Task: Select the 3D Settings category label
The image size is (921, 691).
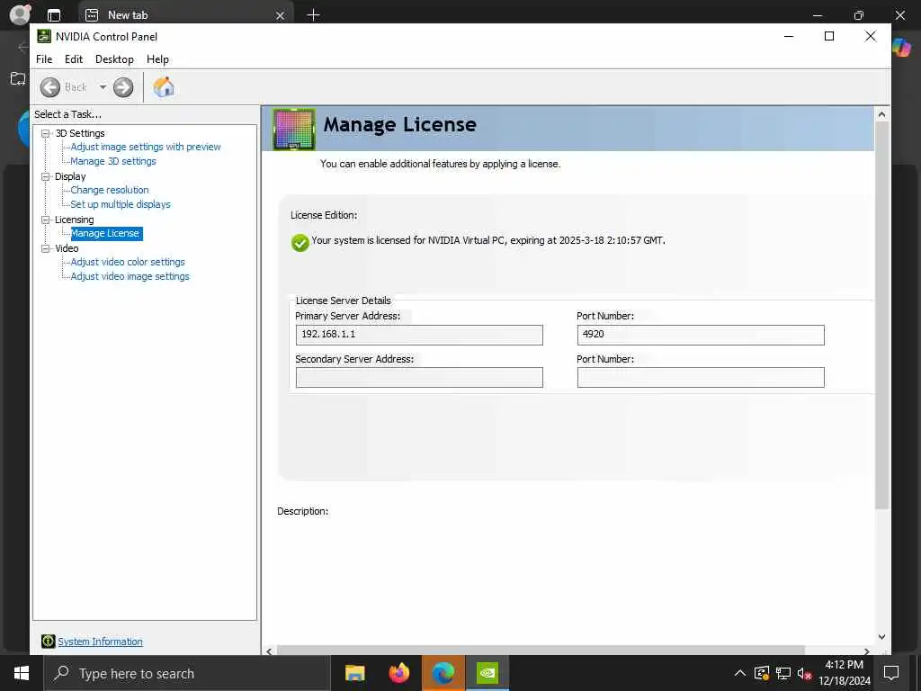Action: pyautogui.click(x=80, y=133)
